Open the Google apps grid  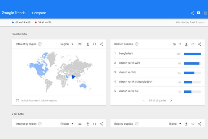click(205, 13)
